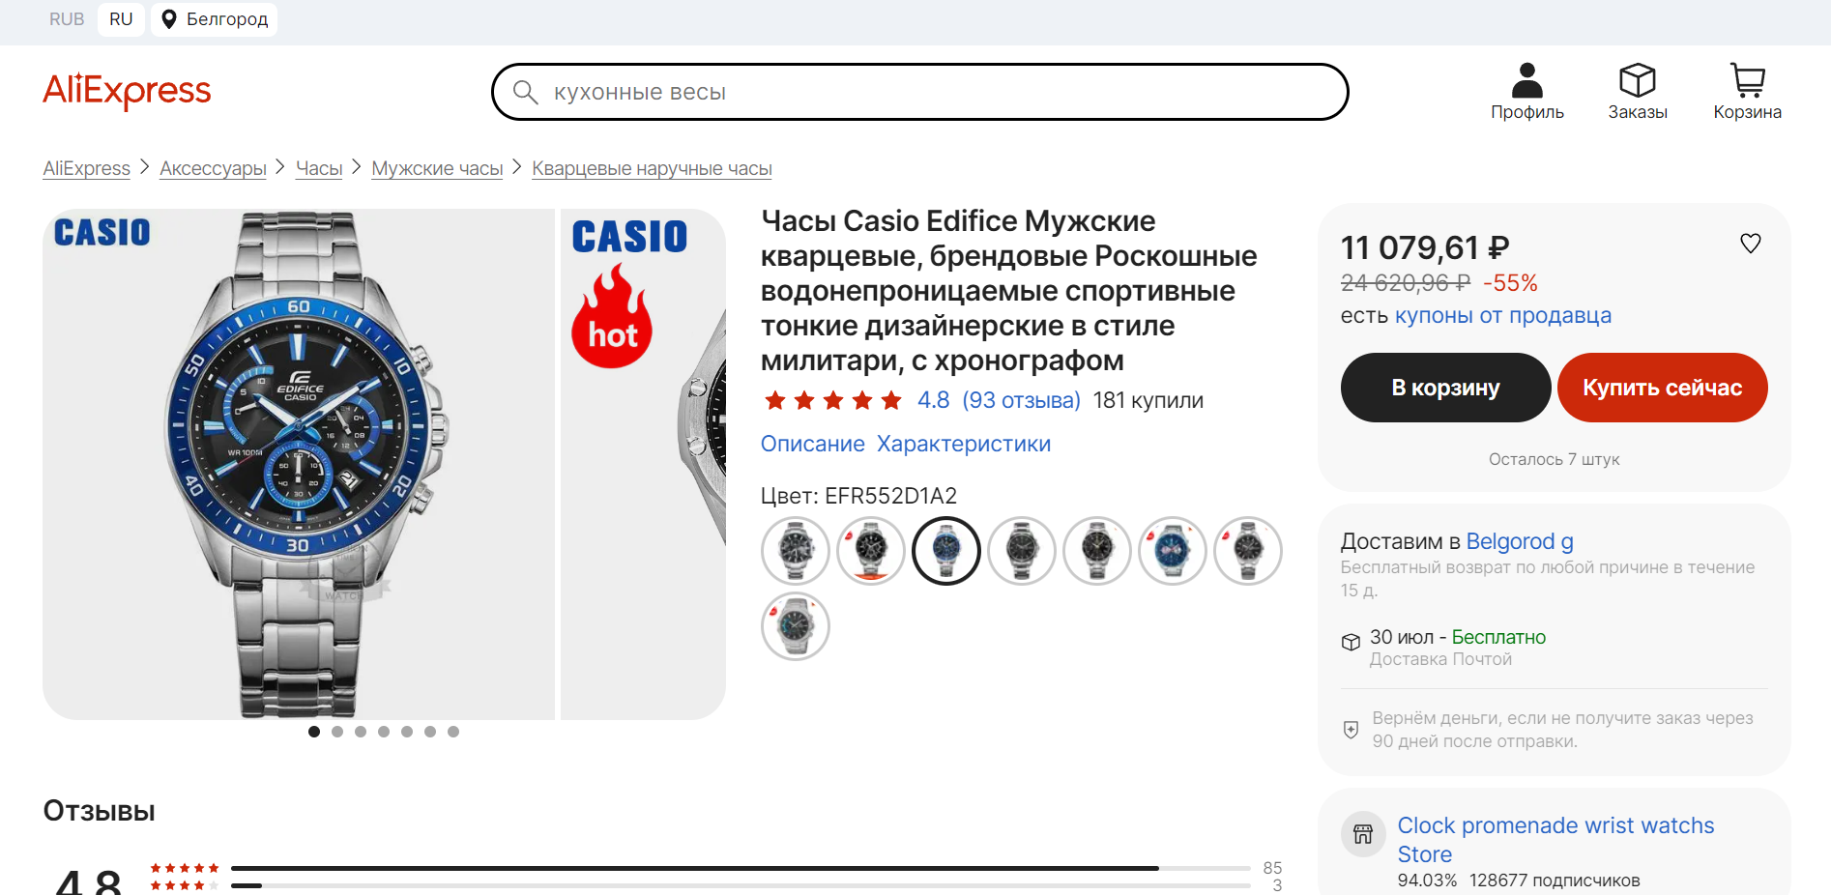Select the first watch color option
Screen dimensions: 1831x895
796,551
